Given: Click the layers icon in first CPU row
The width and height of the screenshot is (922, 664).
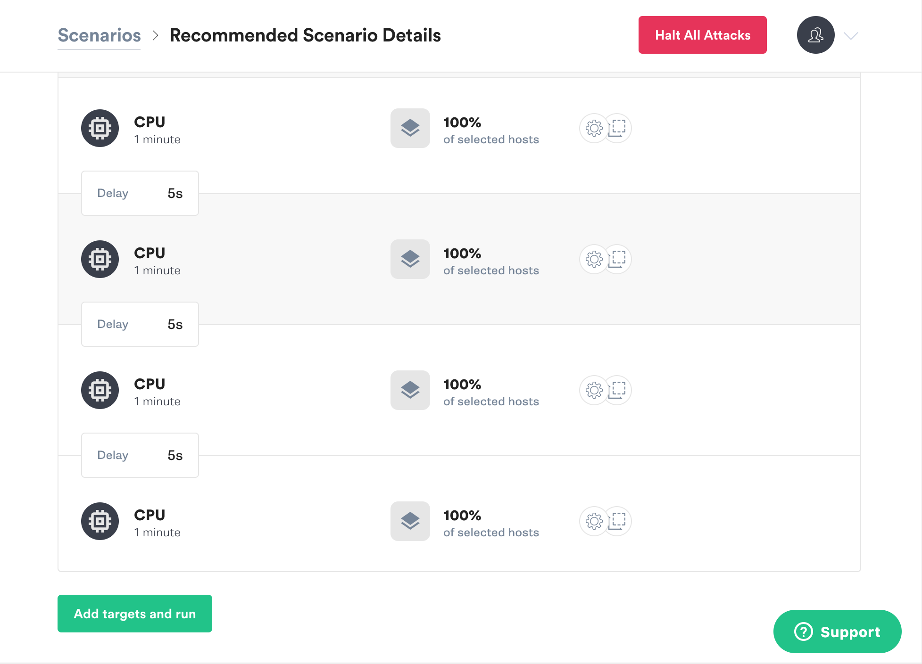Looking at the screenshot, I should point(410,128).
